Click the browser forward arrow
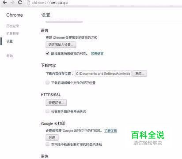 pyautogui.click(x=12, y=2)
